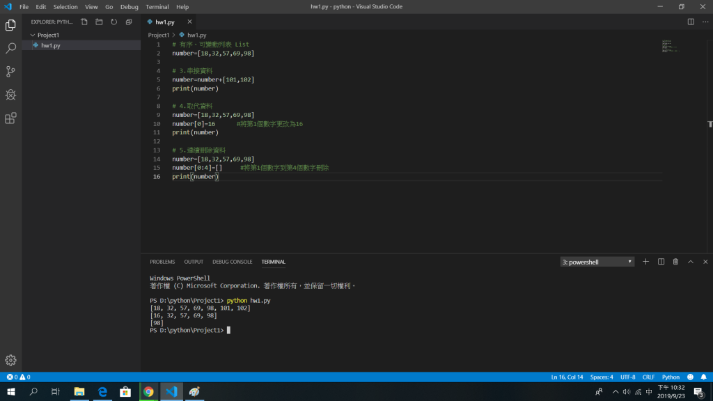Refresh the Explorer file tree

pos(113,22)
